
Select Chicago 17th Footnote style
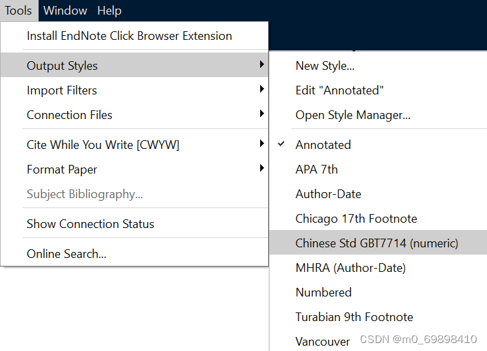point(378,219)
